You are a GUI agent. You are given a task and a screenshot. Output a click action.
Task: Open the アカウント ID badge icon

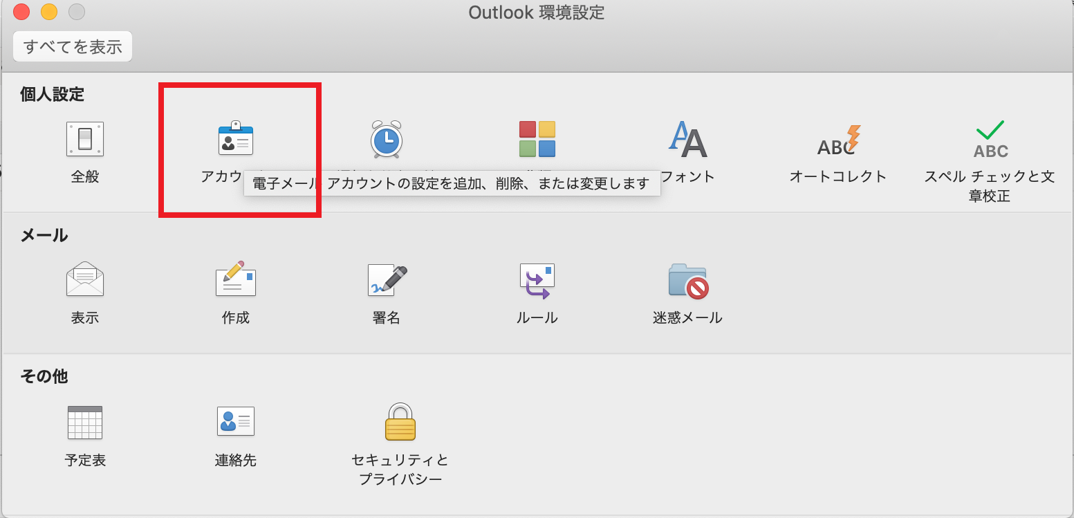(235, 139)
